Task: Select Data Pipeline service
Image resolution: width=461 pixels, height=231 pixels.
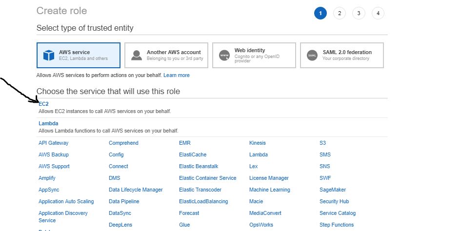Action: click(124, 202)
